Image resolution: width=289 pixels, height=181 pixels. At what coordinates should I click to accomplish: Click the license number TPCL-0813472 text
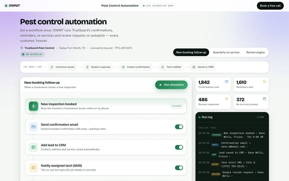coord(123,48)
